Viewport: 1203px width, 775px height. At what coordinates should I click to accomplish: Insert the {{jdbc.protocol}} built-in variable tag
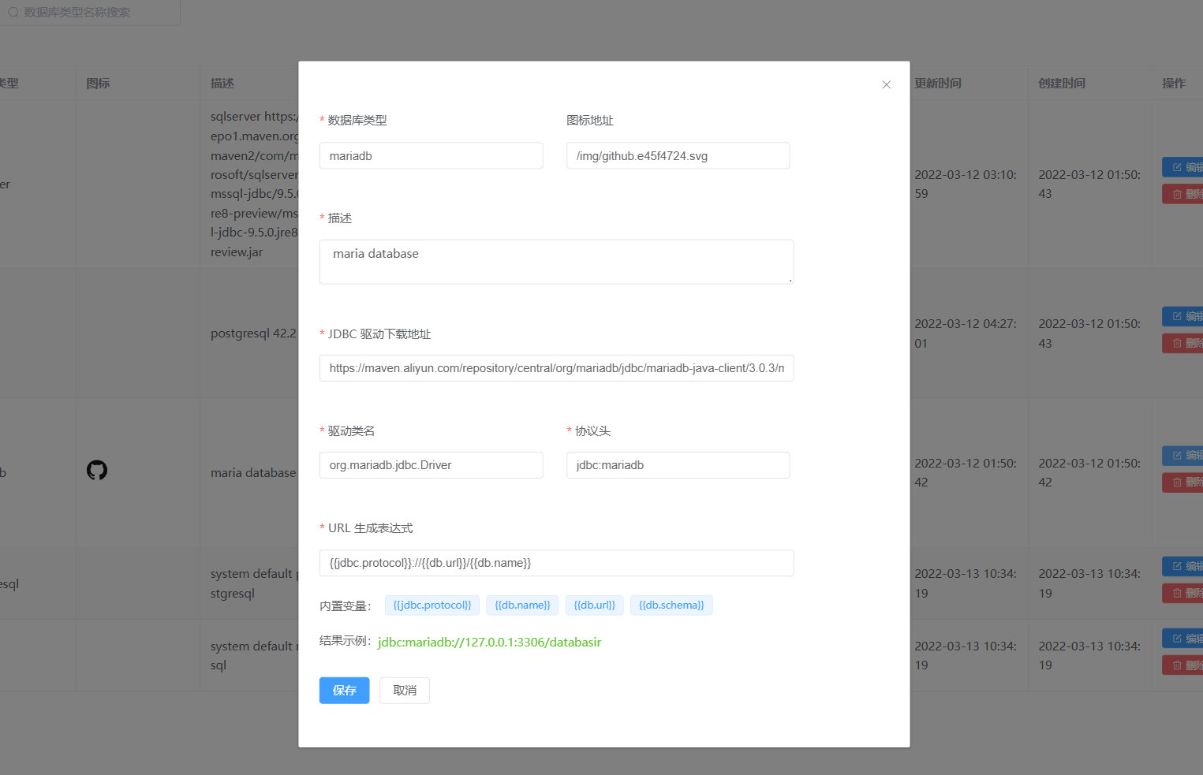tap(432, 605)
